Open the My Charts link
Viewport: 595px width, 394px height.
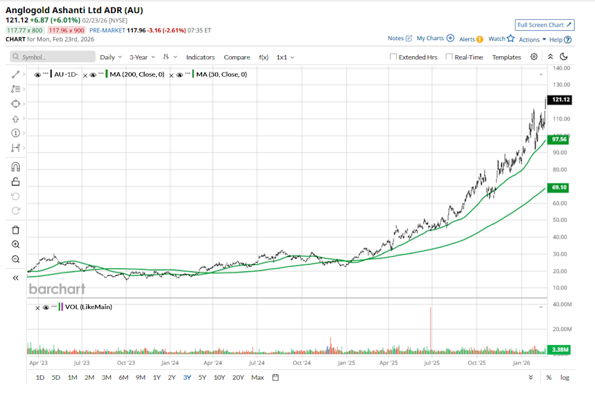click(431, 38)
